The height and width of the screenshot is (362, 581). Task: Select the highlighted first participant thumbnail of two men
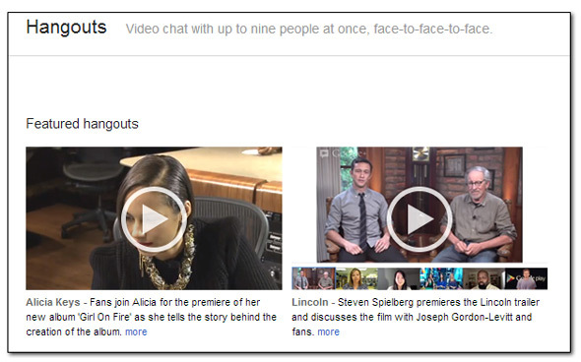coord(314,278)
